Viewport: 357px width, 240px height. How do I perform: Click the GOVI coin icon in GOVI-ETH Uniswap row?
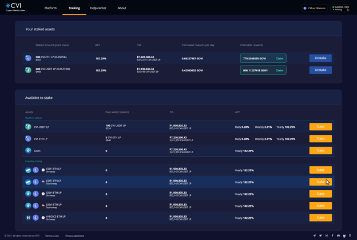tap(28, 194)
